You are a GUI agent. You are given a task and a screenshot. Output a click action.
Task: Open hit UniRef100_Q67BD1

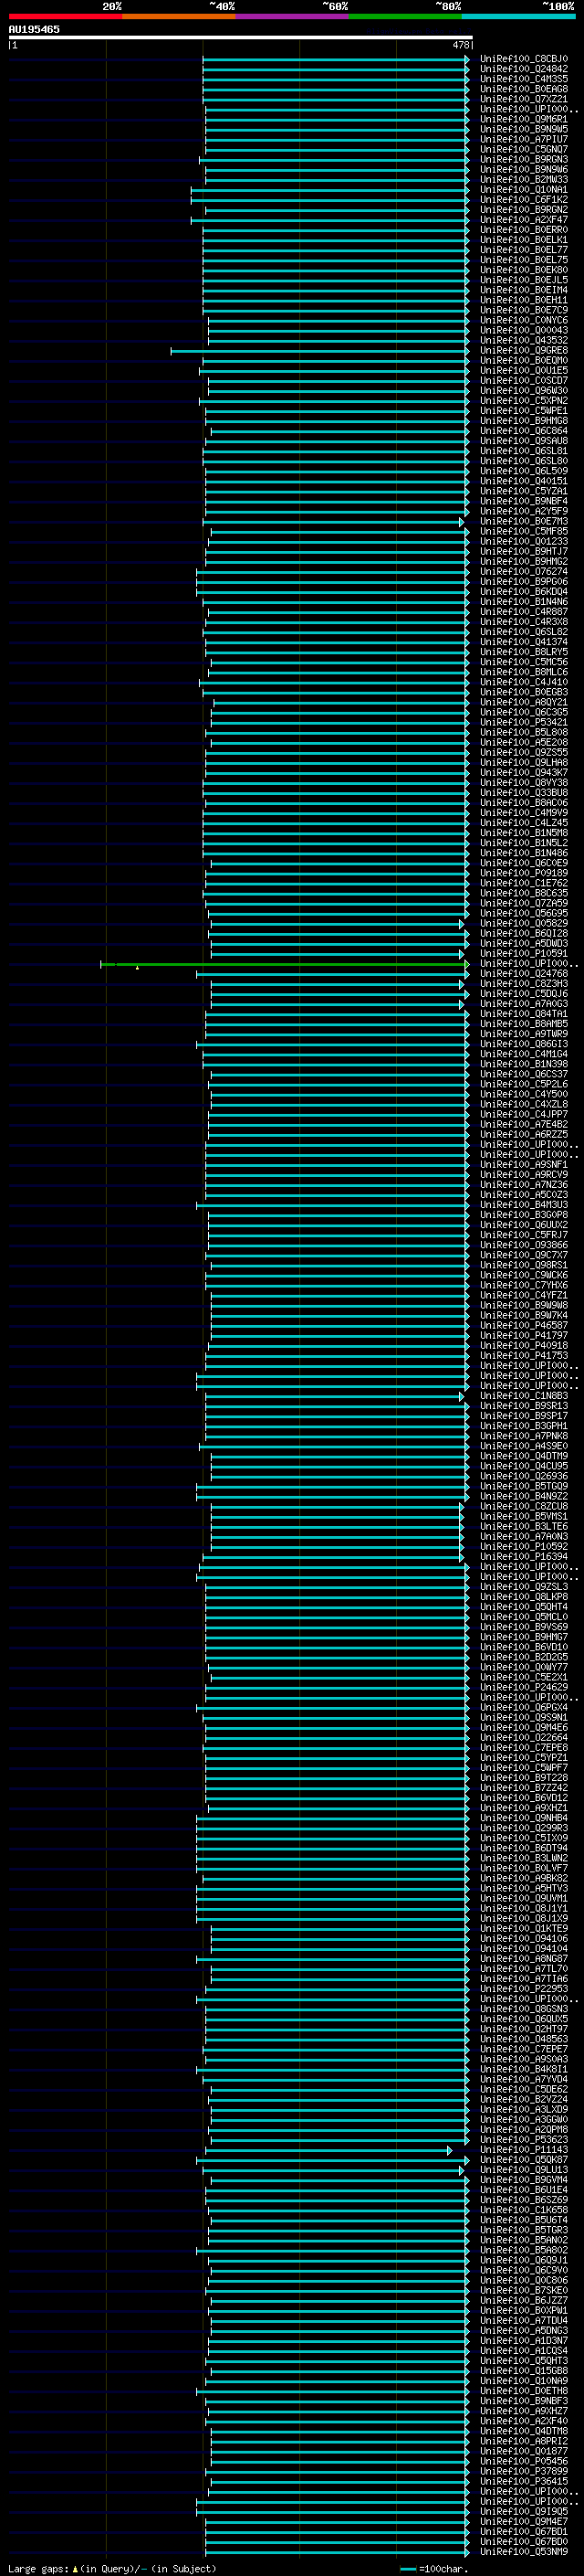(524, 2531)
